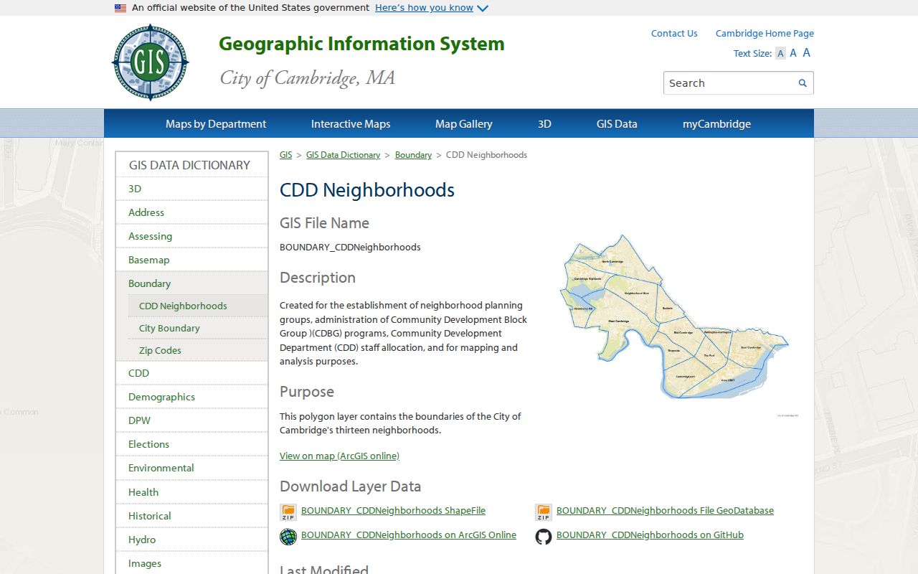Click the search magnifier icon
This screenshot has height=574, width=918.
pyautogui.click(x=803, y=83)
